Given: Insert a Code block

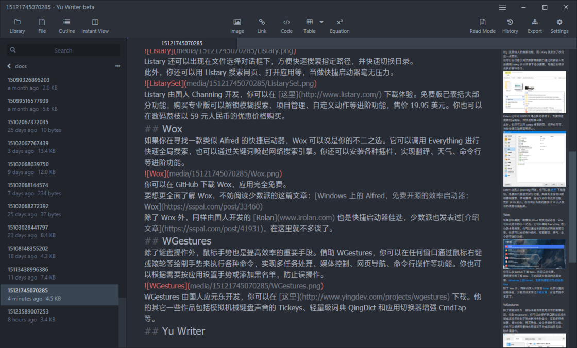Looking at the screenshot, I should pos(286,26).
